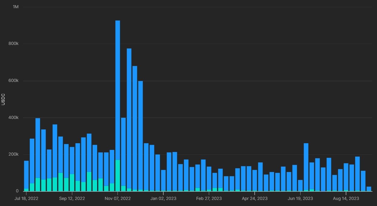Select the Jun 19, 2023 x-axis label
This screenshot has width=377, height=206.
300,199
